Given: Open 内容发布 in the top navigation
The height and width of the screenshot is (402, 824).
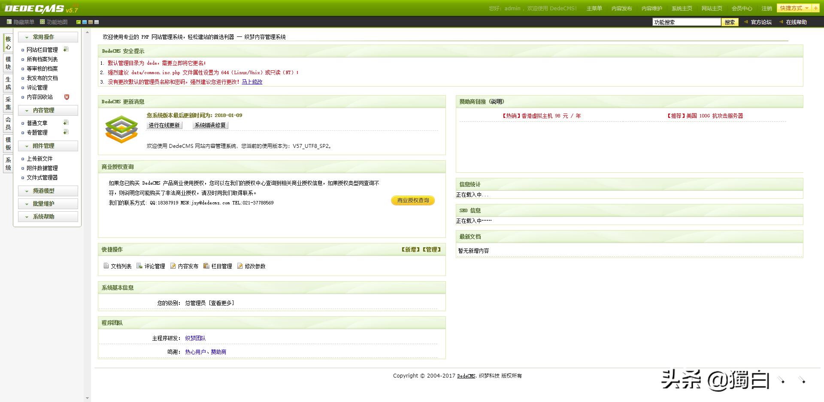Looking at the screenshot, I should pyautogui.click(x=622, y=9).
